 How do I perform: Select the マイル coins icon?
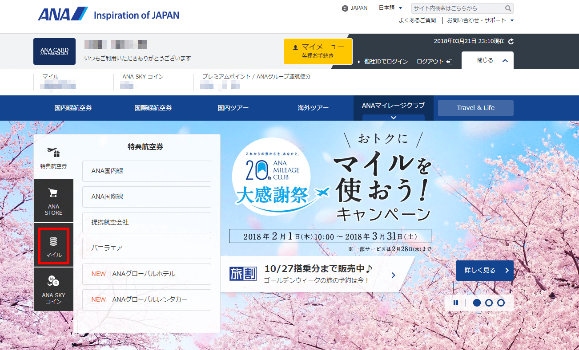[53, 242]
